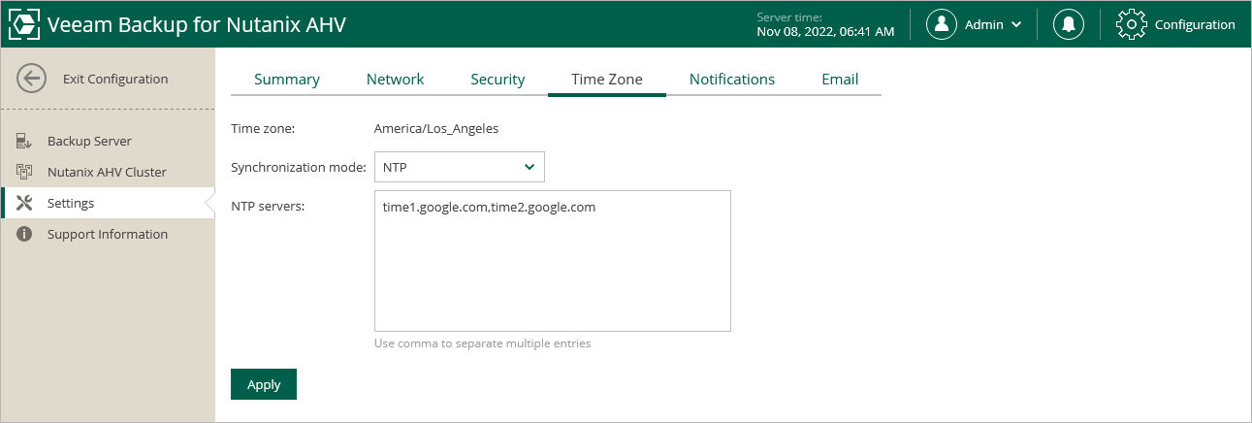Click the Admin user avatar icon

(x=942, y=24)
